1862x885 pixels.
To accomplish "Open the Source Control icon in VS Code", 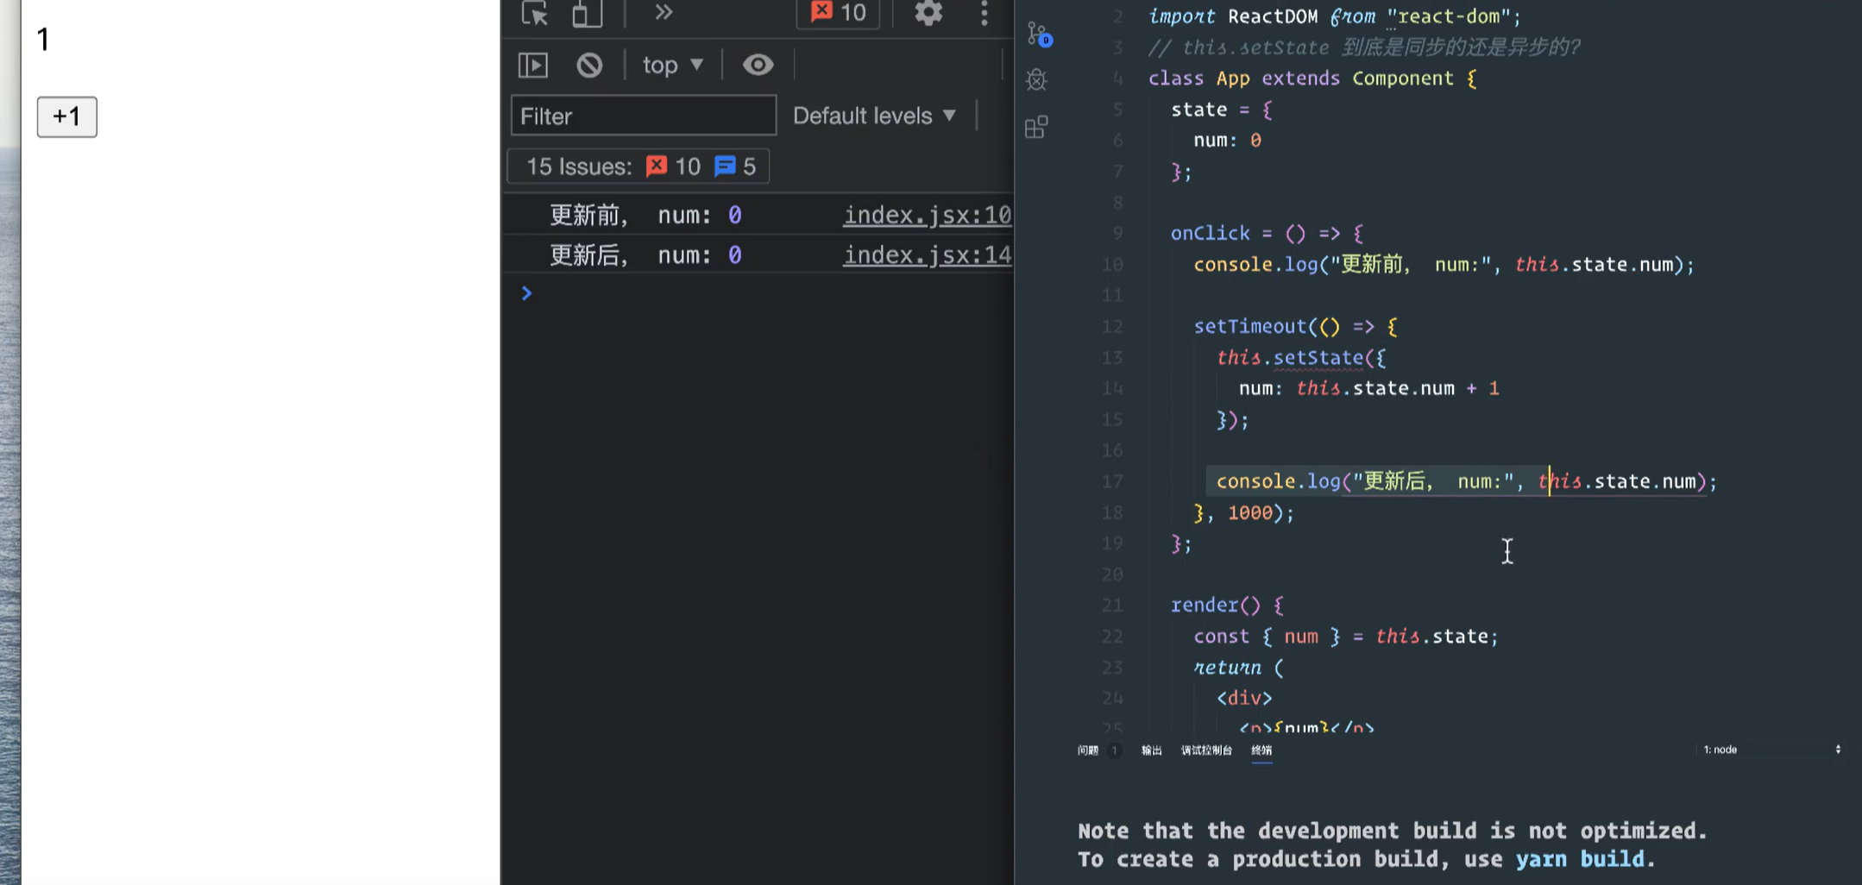I will coord(1039,35).
